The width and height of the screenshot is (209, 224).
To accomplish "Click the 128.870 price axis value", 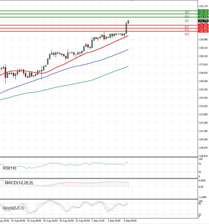I will (203, 156).
